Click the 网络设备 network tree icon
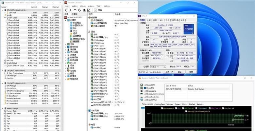This screenshot has width=255, height=131. click(68, 60)
